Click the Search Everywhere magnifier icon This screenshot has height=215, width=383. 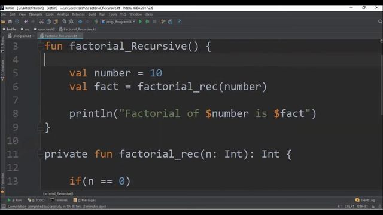(380, 21)
